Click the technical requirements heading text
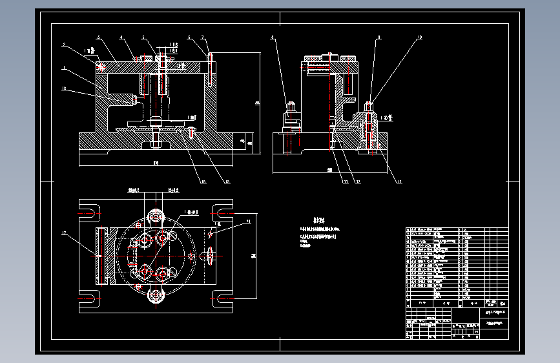The width and height of the screenshot is (560, 363). coord(319,220)
